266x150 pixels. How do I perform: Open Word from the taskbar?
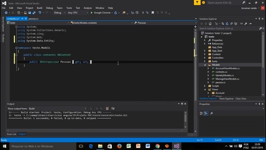(x=148, y=146)
